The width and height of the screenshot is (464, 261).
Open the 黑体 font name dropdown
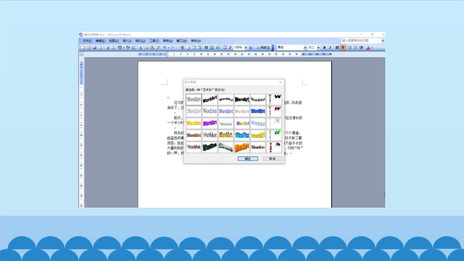305,47
